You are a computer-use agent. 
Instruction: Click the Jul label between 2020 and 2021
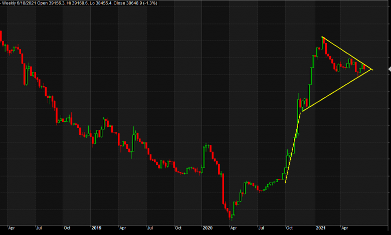[x=261, y=227]
